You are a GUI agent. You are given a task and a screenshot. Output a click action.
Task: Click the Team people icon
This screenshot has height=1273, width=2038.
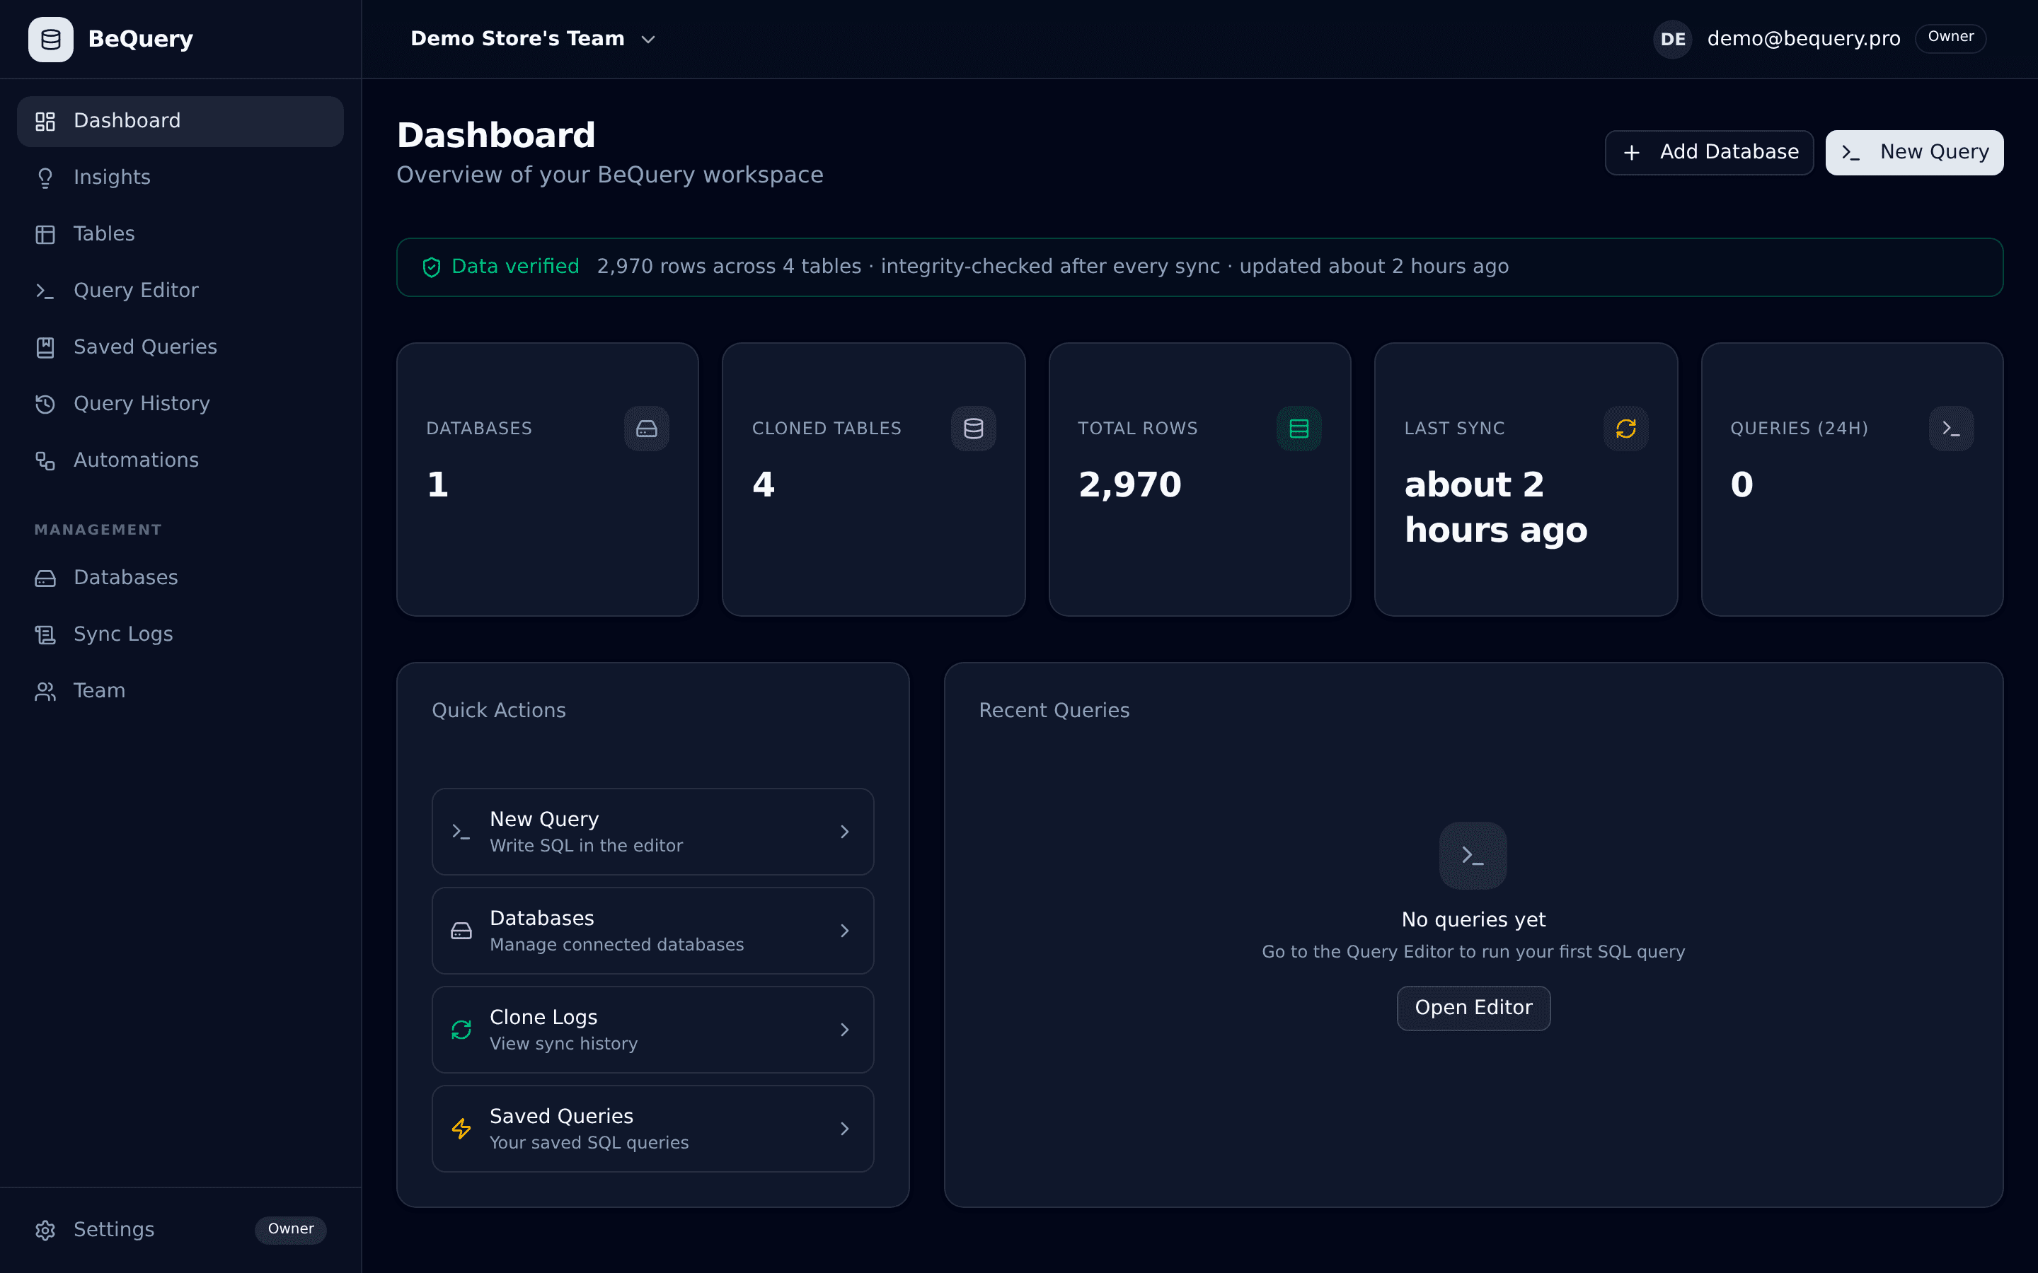pos(45,691)
